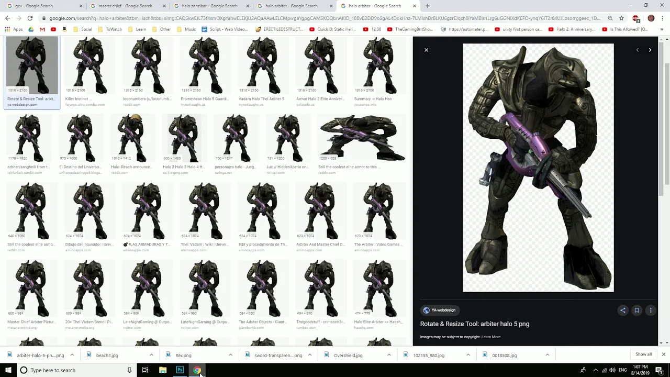Open the Gmail bookmark icon
The height and width of the screenshot is (377, 670).
[42, 29]
